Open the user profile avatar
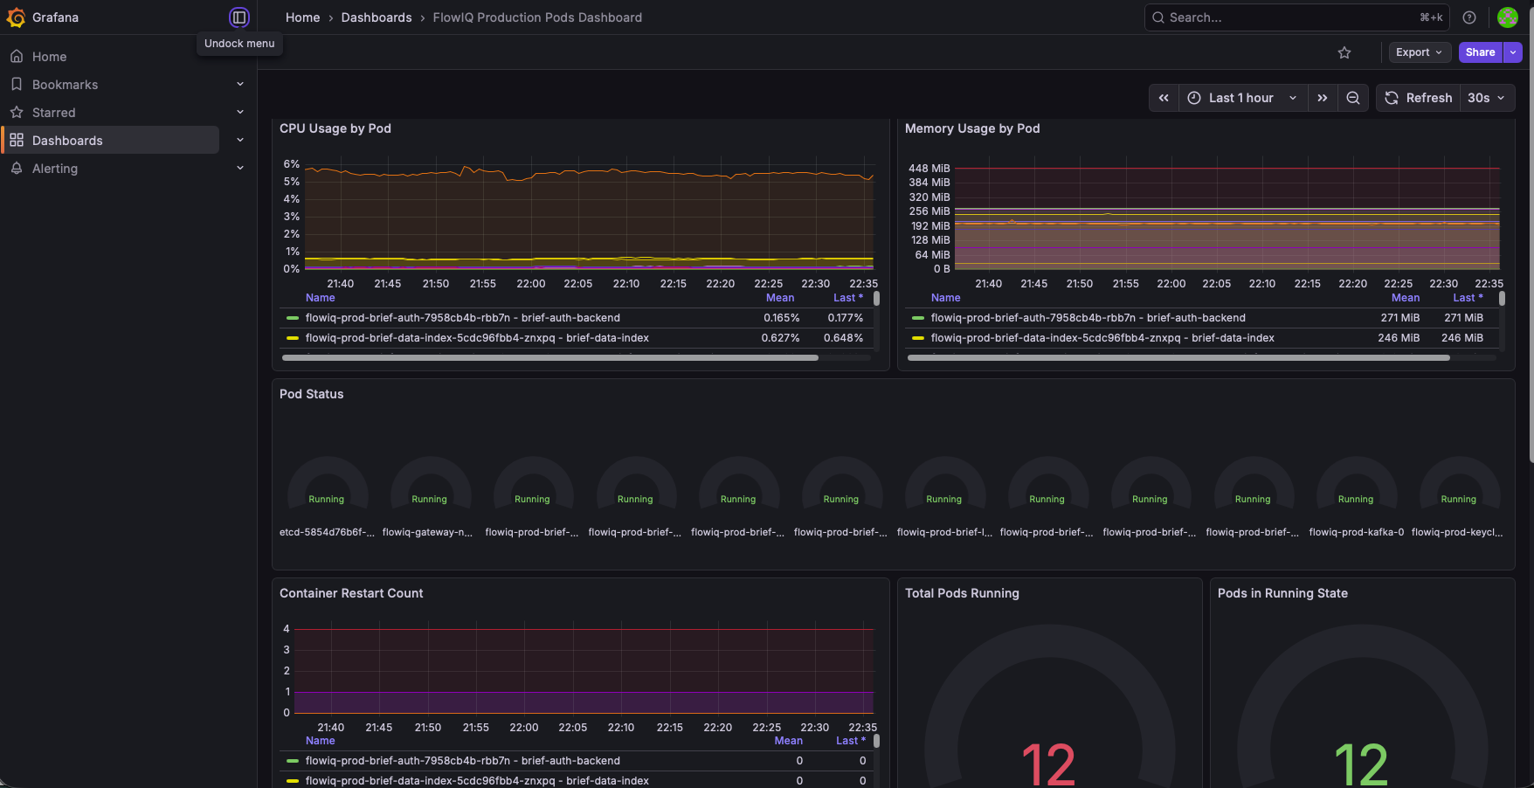The height and width of the screenshot is (788, 1534). click(x=1508, y=17)
